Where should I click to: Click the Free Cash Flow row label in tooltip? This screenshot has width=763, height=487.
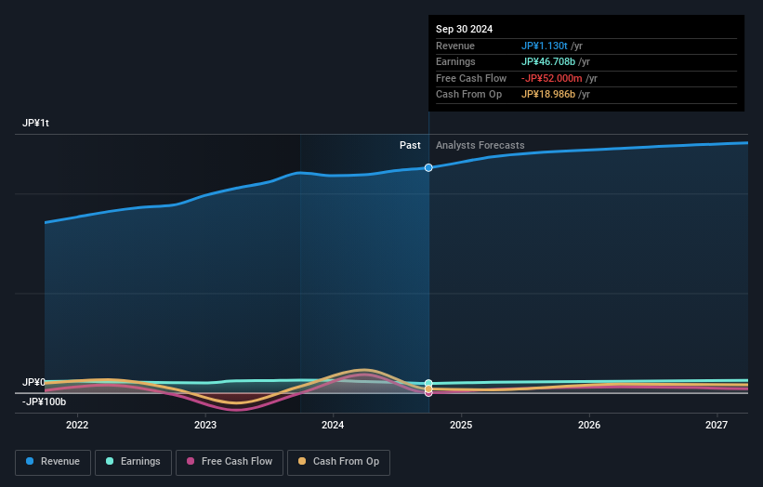point(471,78)
